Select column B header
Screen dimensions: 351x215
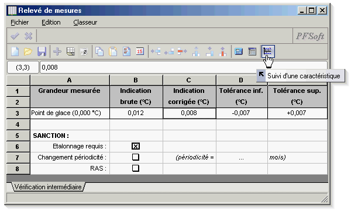click(136, 80)
